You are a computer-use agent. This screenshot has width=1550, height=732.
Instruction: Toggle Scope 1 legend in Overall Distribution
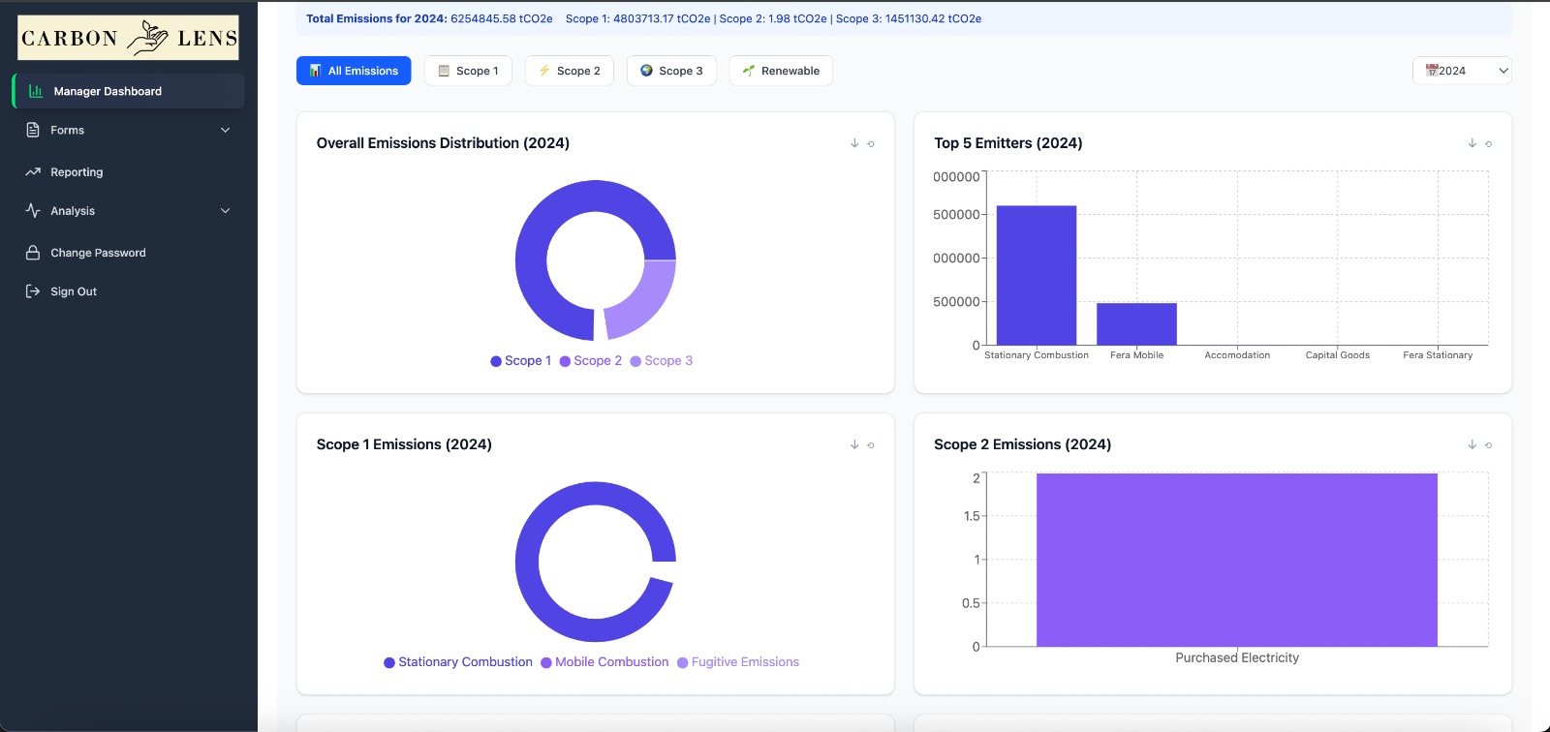(x=521, y=361)
